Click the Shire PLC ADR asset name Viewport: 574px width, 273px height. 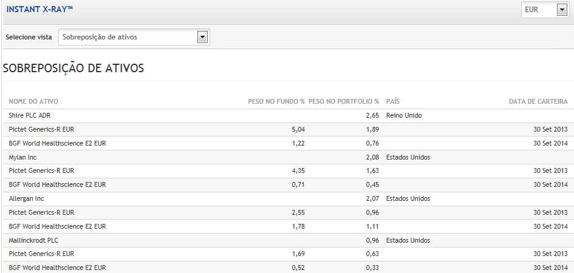(x=29, y=115)
